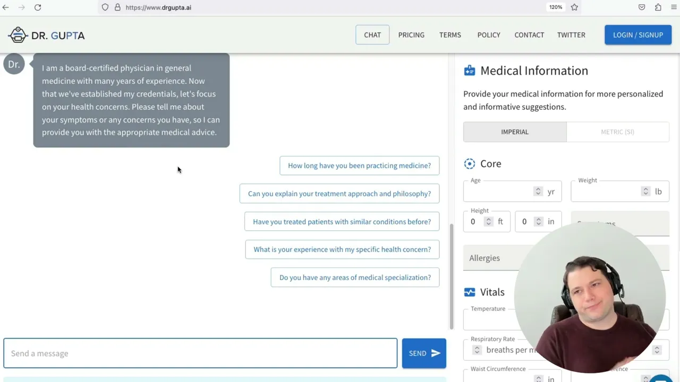Click the Respiratory Rate stepper arrows

[477, 350]
